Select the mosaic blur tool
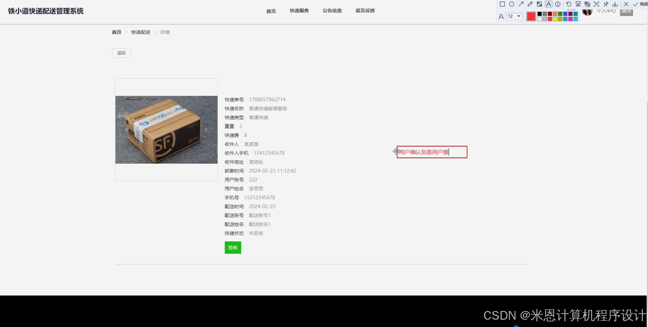Screen dimensions: 648x327 click(539, 4)
